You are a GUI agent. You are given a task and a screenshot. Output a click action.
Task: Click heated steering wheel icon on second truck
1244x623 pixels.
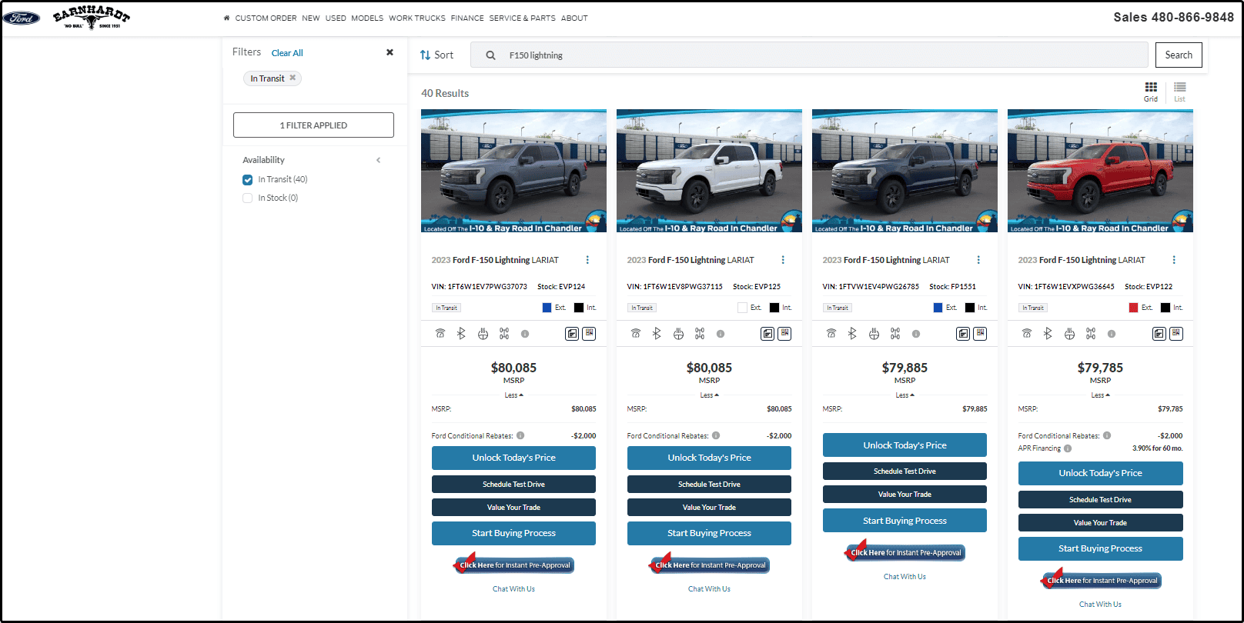tap(678, 334)
